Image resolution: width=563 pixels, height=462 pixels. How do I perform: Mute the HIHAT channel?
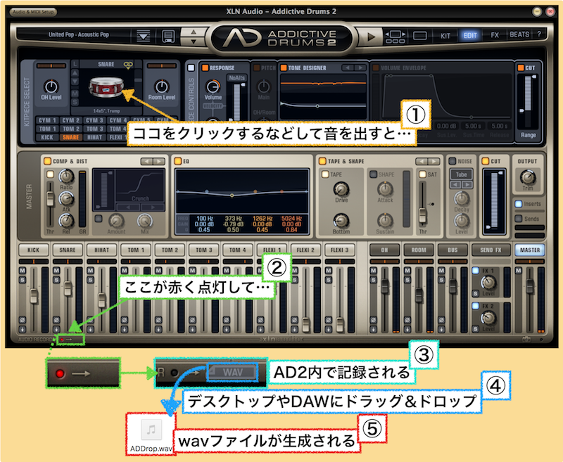pos(91,271)
